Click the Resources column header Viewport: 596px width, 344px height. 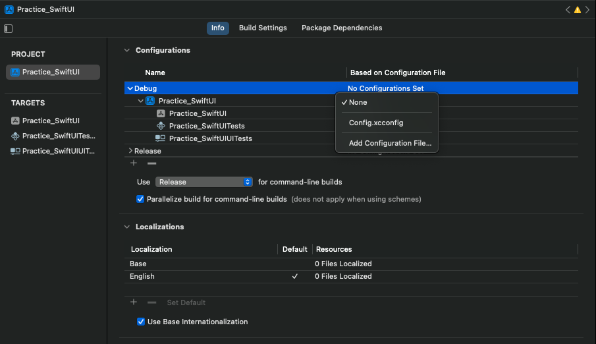[334, 249]
